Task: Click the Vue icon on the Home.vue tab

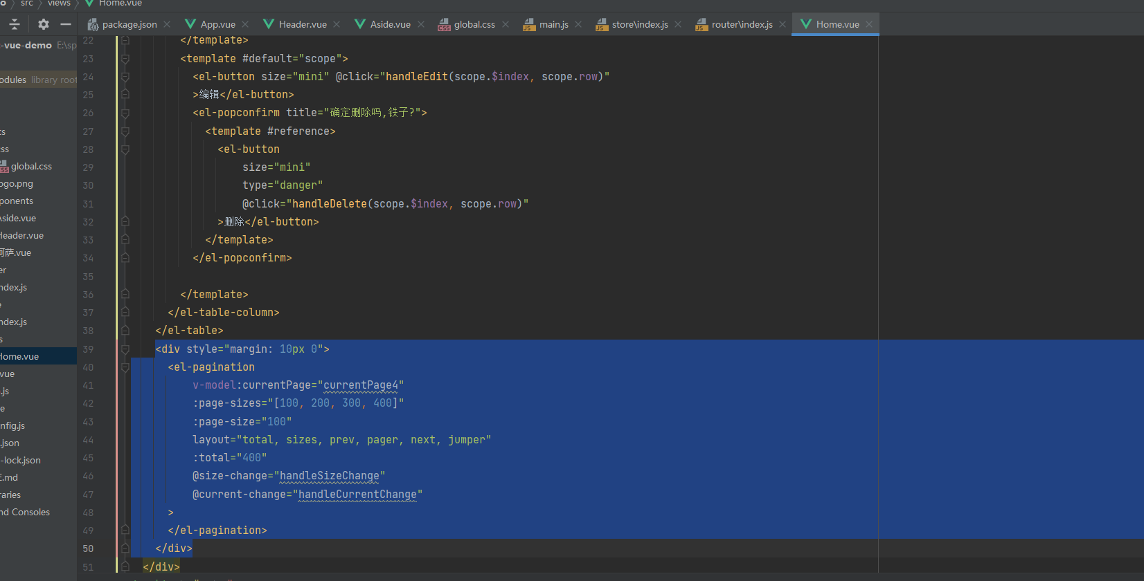Action: coord(806,24)
